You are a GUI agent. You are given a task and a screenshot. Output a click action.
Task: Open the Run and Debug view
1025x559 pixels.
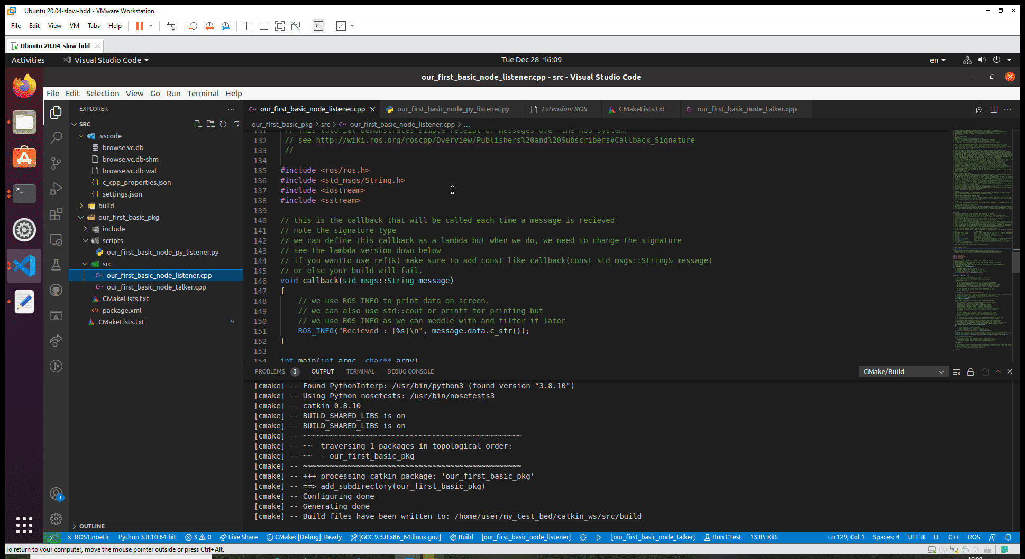coord(56,189)
